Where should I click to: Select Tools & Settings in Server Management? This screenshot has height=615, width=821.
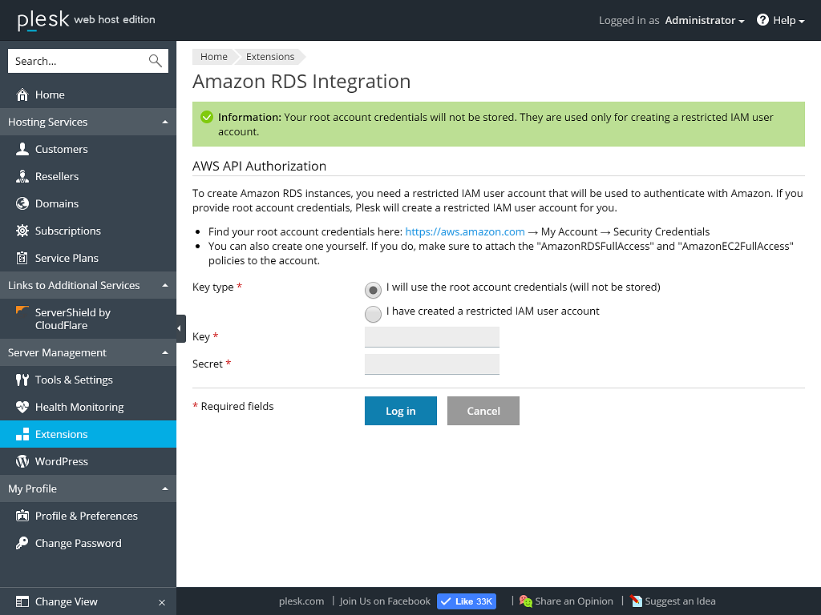[x=74, y=380]
